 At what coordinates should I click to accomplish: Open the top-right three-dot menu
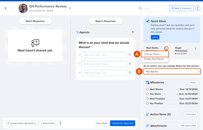[x=197, y=9]
